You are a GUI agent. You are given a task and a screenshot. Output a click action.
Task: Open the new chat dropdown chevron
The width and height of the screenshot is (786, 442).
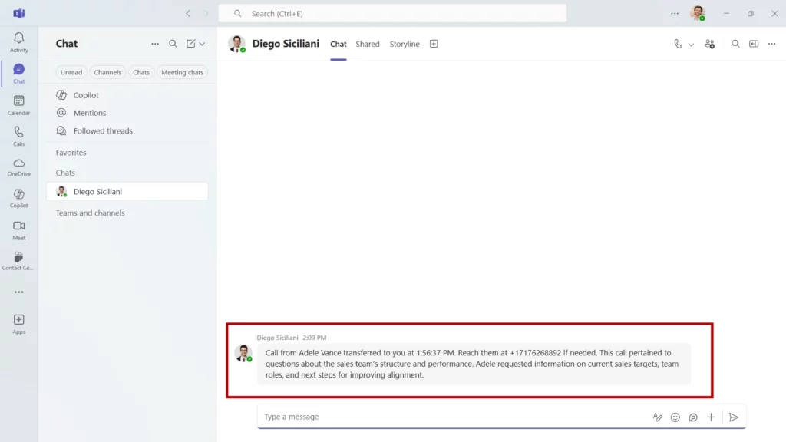(202, 45)
